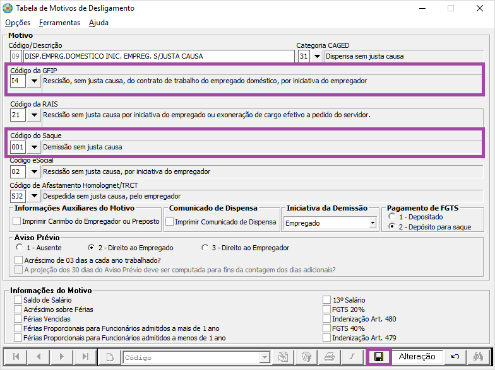Open the Código da RAIS dropdown arrow
Image resolution: width=495 pixels, height=370 pixels.
(x=34, y=115)
